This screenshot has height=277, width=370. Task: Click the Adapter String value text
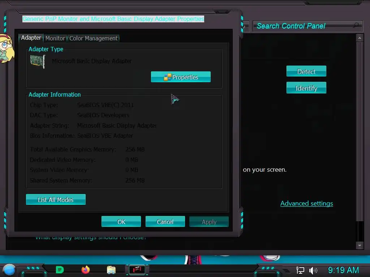(x=117, y=126)
